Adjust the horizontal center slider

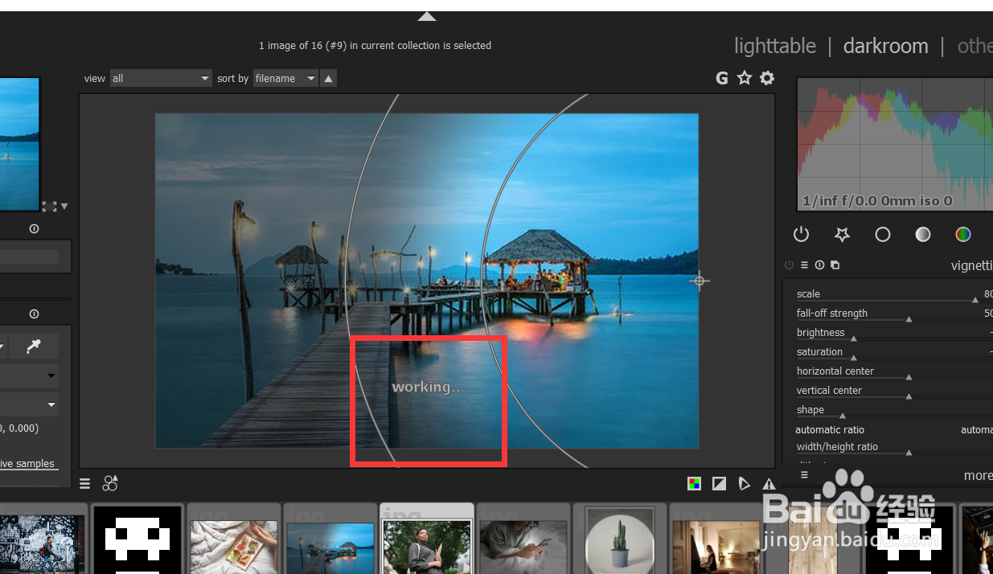(894, 371)
